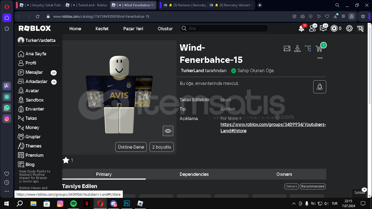Open the item tree structure icon
372x209 pixels.
click(308, 48)
